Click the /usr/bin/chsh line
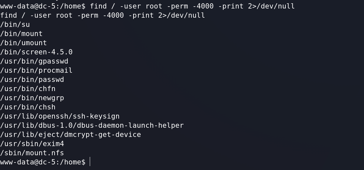364x170 pixels. click(x=28, y=107)
